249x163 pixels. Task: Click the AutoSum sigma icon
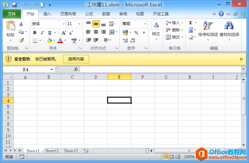click(191, 23)
